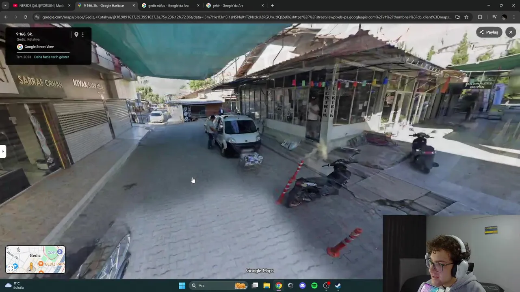Screen dimensions: 520x292
Task: Expand the collapsed side panel arrow
Action: (3, 151)
